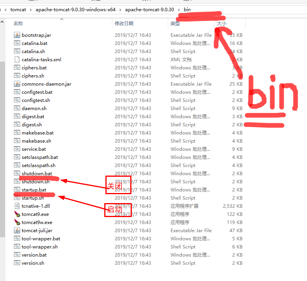Select the makebase.bat file icon
This screenshot has height=281, width=307.
17,133
